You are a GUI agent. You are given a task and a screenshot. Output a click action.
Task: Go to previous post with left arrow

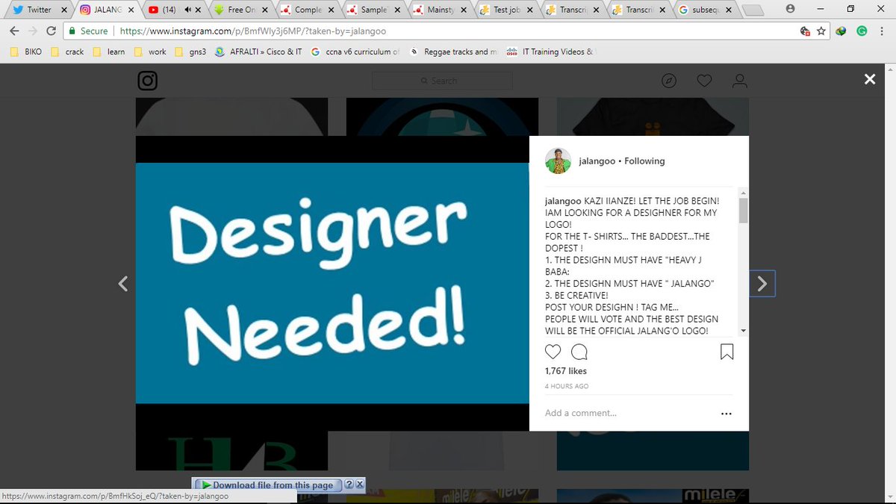pyautogui.click(x=123, y=284)
